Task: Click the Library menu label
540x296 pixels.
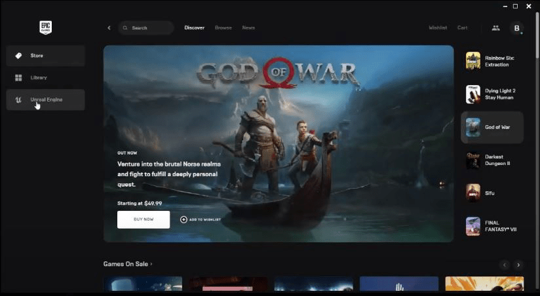Action: 39,78
